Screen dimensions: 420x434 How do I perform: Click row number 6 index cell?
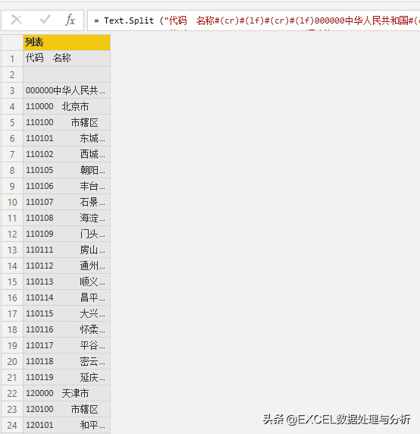[12, 138]
